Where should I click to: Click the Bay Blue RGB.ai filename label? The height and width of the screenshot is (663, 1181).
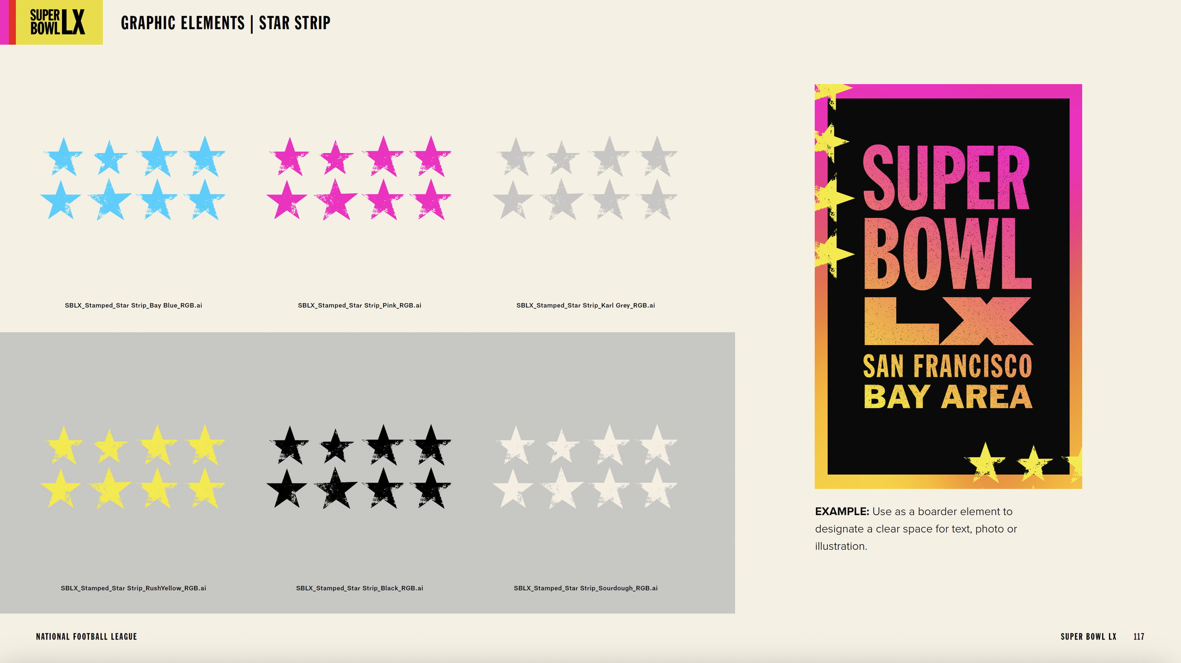[x=133, y=306]
